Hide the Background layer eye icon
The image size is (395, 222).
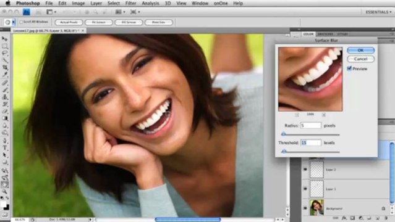pyautogui.click(x=305, y=208)
